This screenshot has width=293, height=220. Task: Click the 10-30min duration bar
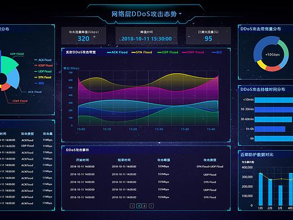274,109
